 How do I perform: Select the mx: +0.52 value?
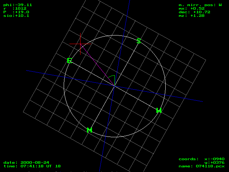[x=192, y=9]
